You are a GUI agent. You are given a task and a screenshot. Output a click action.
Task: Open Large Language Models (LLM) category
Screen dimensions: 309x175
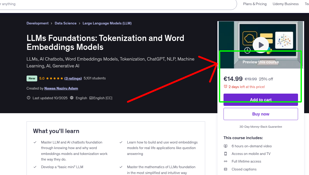(107, 23)
